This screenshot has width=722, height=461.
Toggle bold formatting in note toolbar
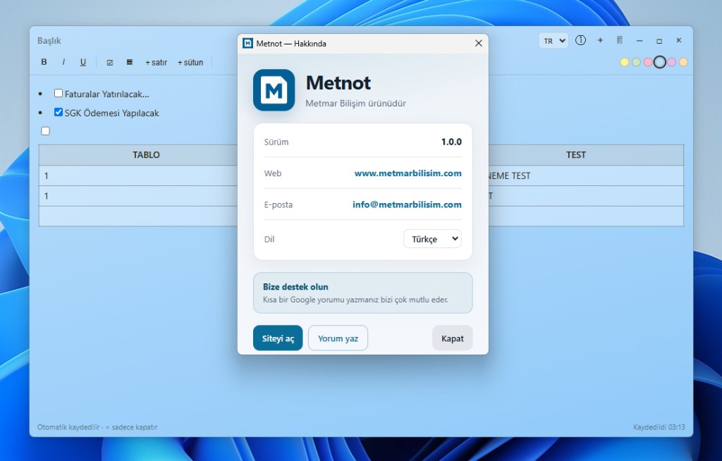44,62
